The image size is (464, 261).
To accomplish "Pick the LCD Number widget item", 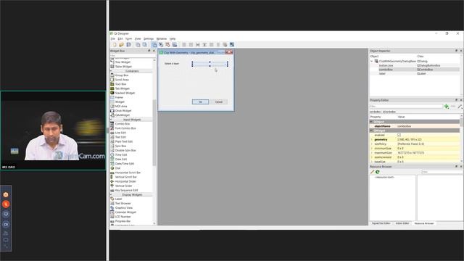I will click(123, 217).
